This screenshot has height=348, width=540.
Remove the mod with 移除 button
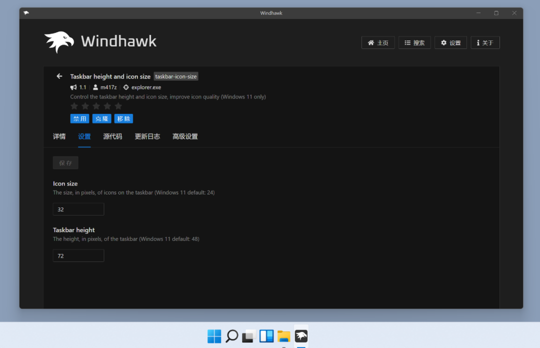123,118
